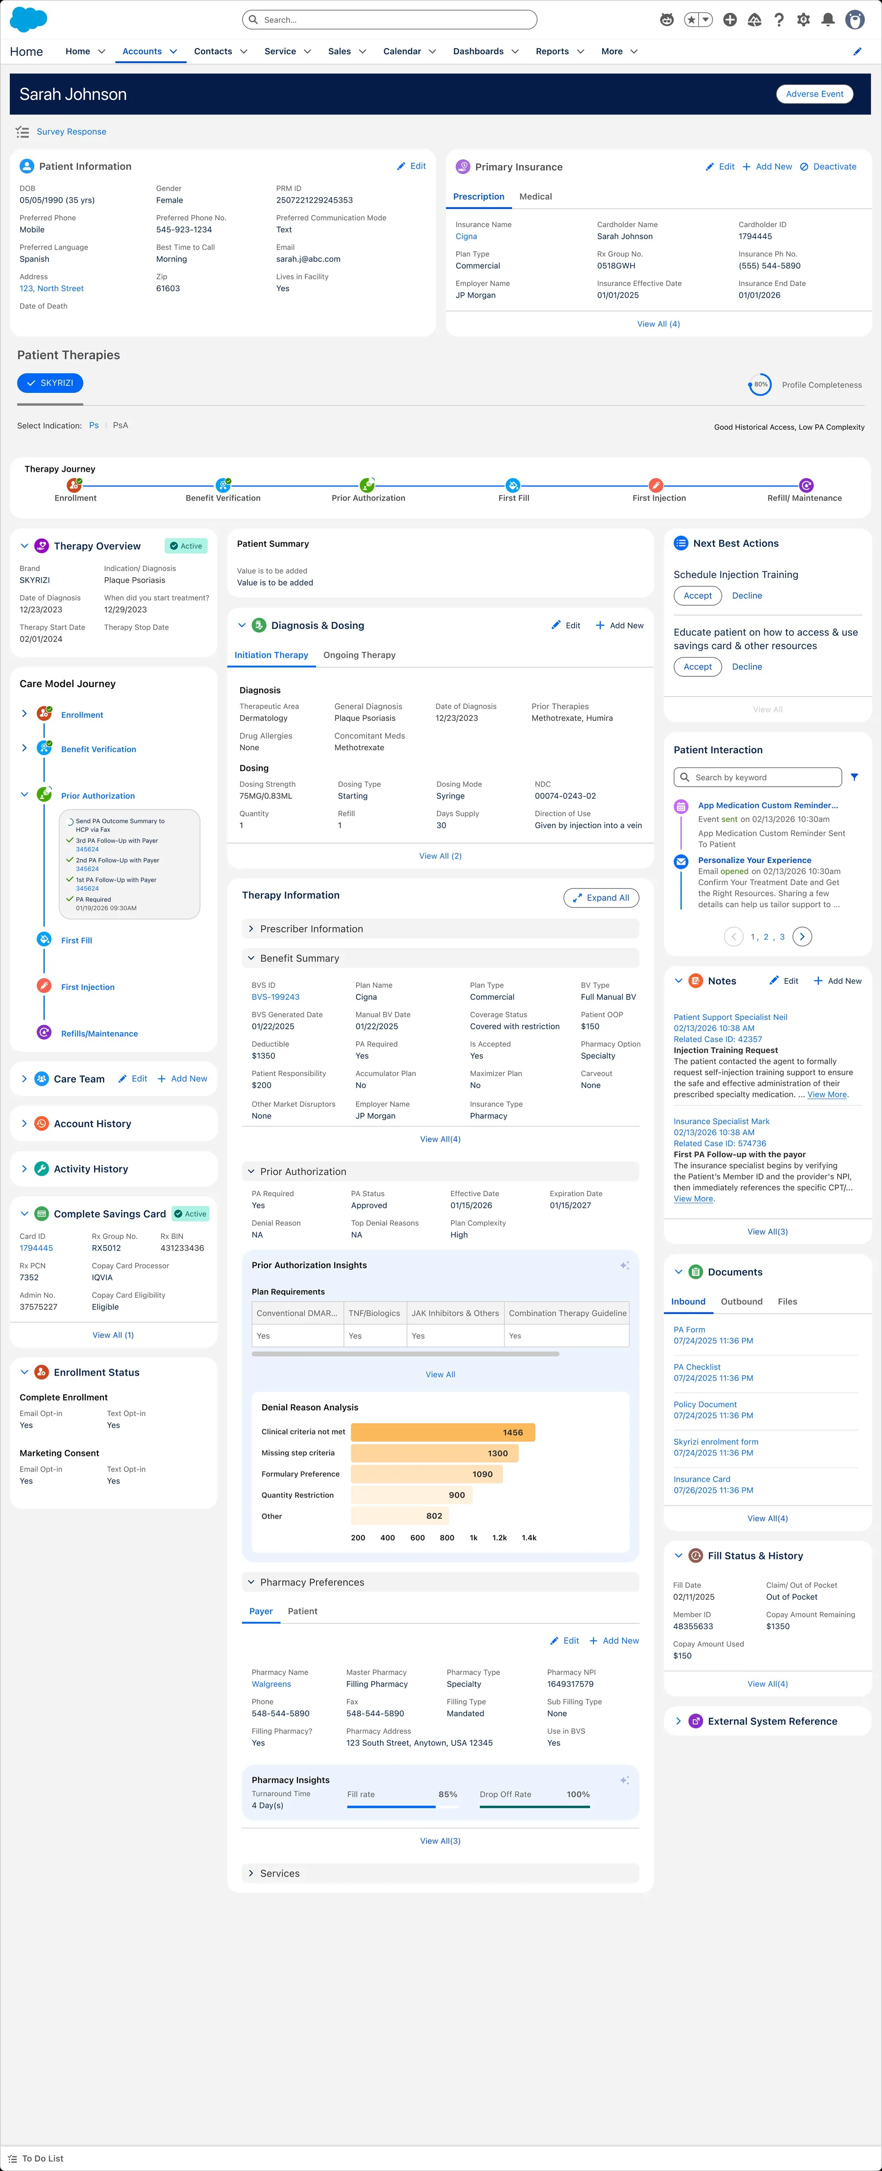882x2171 pixels.
Task: Click the First Injection icon in Therapy Journey
Action: (x=656, y=485)
